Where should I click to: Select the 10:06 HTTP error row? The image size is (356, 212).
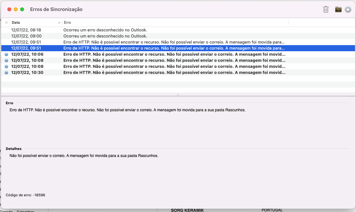143,54
